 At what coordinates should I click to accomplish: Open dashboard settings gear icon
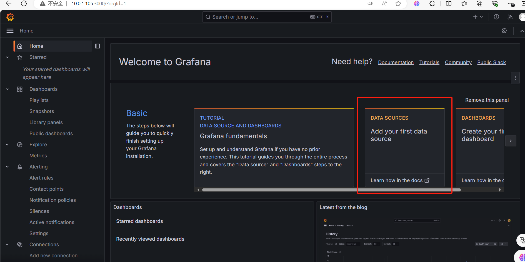[504, 31]
